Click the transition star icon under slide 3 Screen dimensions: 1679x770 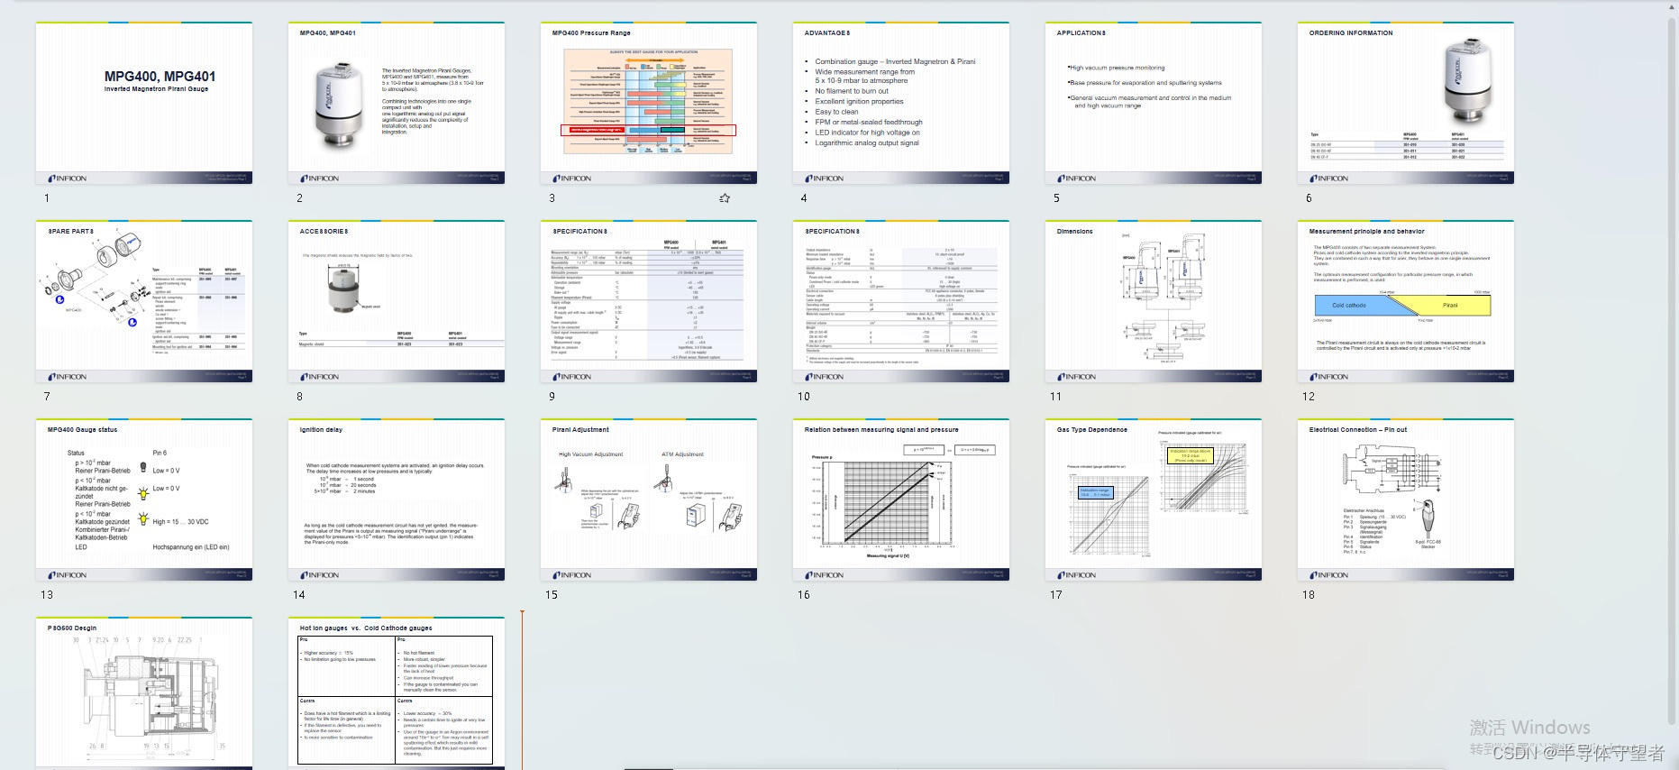tap(725, 198)
